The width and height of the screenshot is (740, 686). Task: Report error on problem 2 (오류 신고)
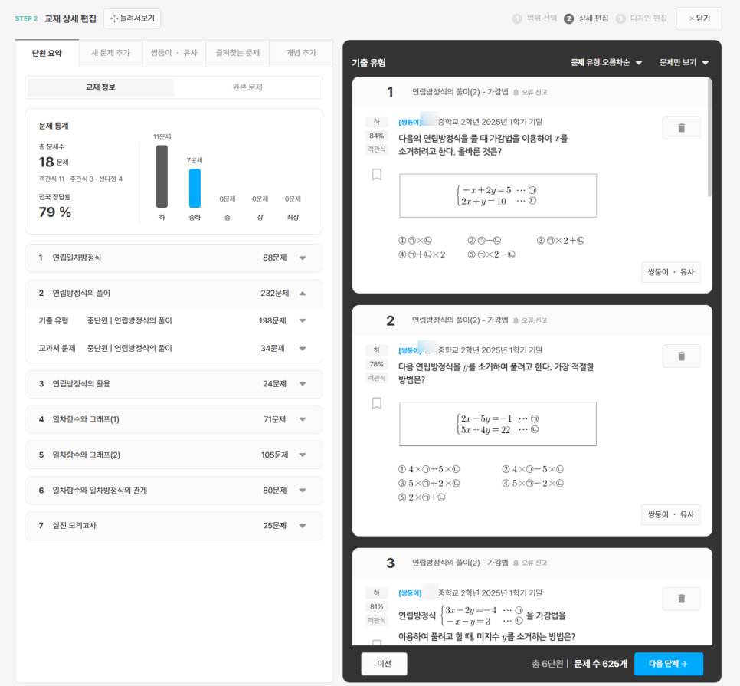click(x=530, y=320)
